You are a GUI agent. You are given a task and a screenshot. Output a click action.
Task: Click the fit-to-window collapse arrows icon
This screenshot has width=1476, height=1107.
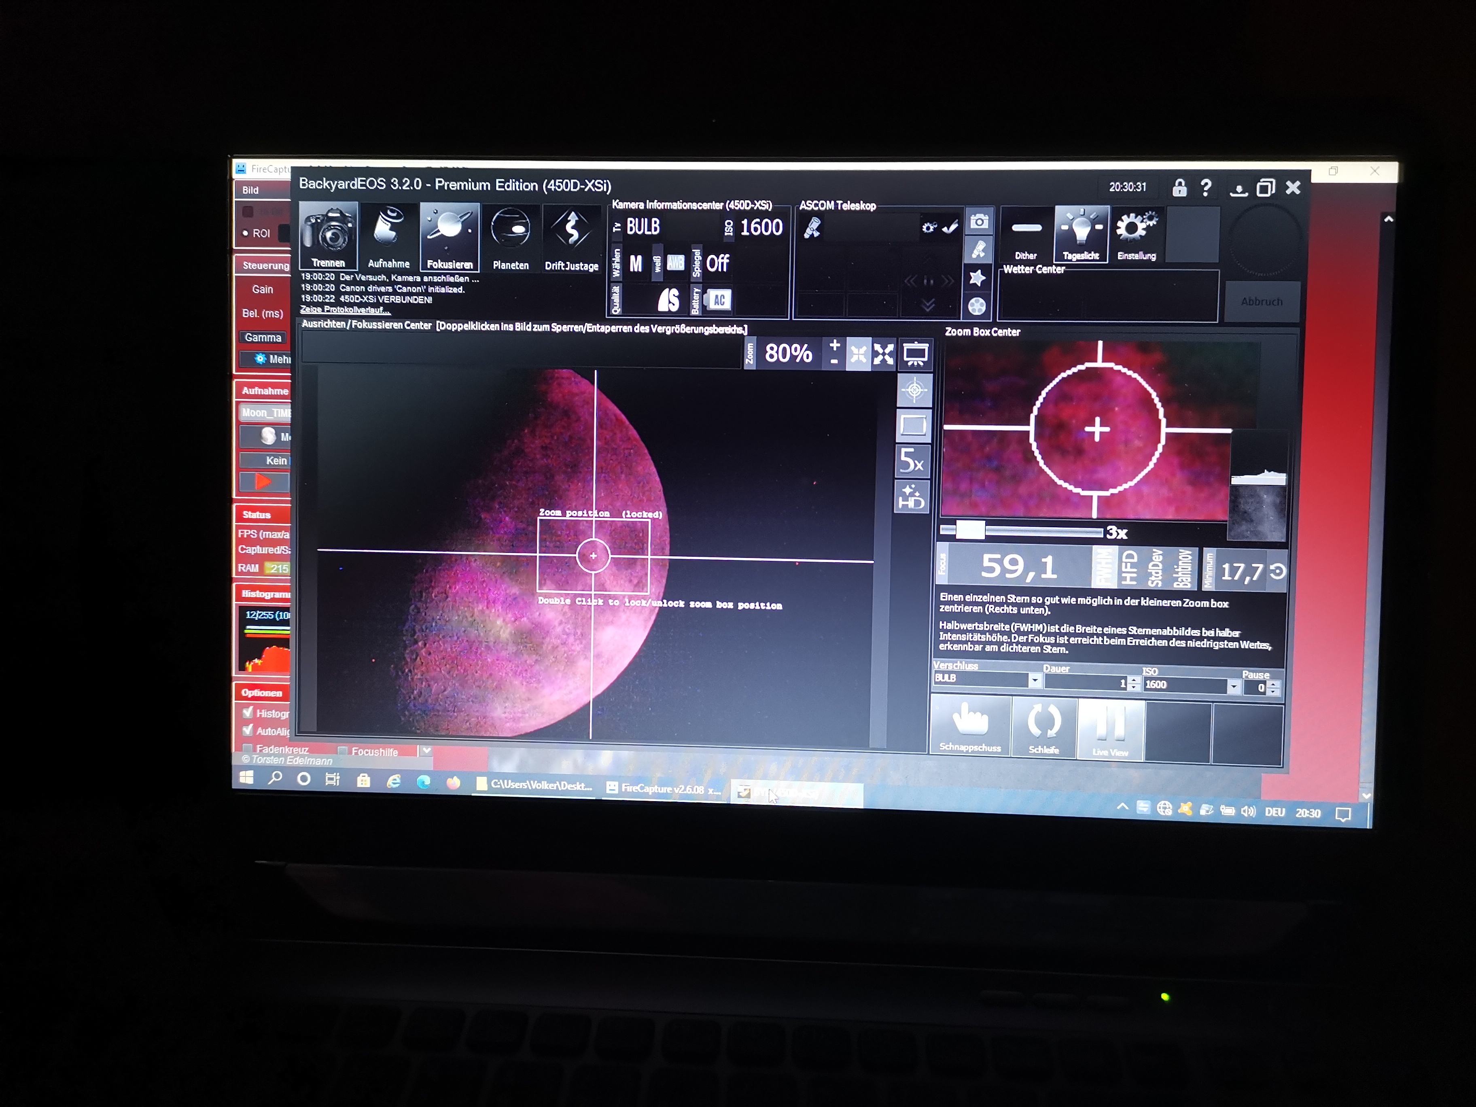858,354
